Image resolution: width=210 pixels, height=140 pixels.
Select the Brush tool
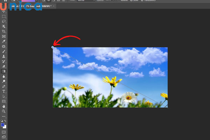pos(3,51)
